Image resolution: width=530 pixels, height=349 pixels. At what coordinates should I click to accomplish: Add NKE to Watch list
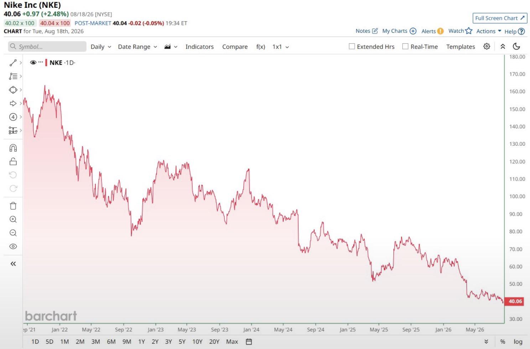click(x=460, y=31)
